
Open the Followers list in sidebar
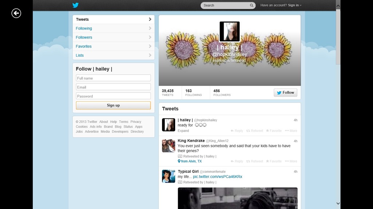pyautogui.click(x=114, y=37)
